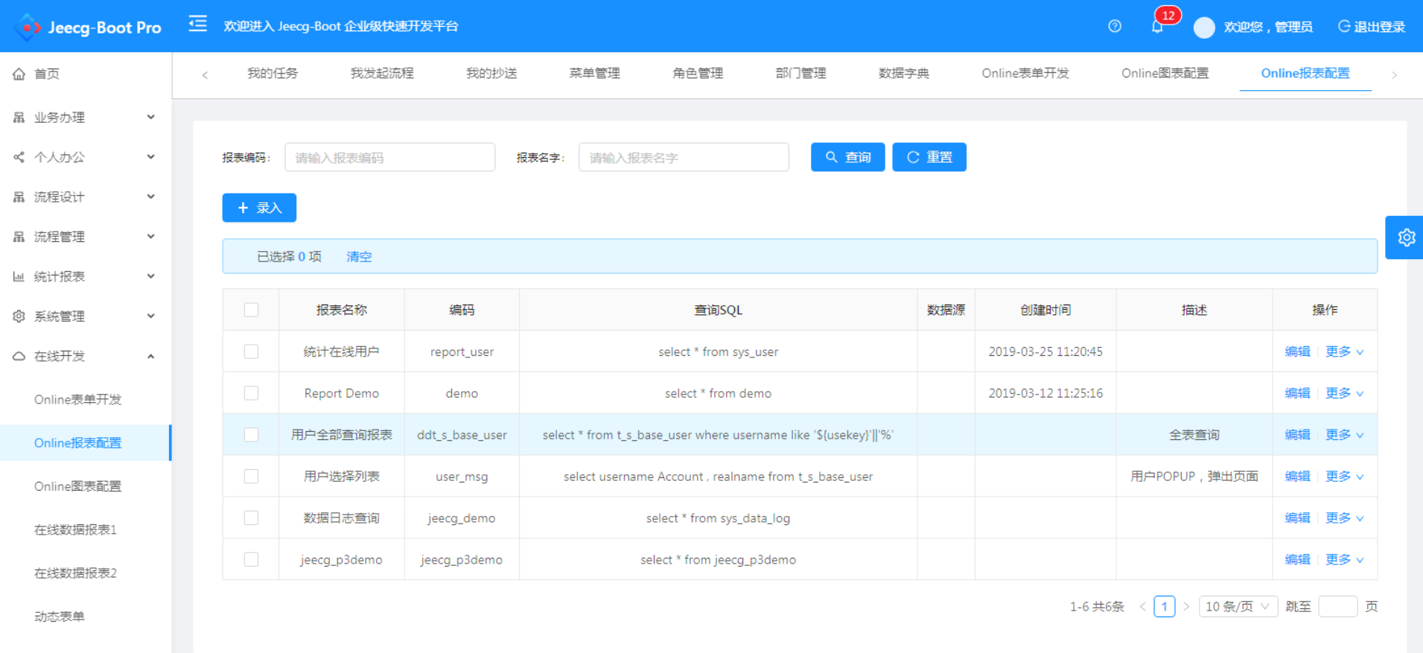Open 更多 dropdown for 统计在线用户 row
The width and height of the screenshot is (1423, 653).
[x=1344, y=351]
